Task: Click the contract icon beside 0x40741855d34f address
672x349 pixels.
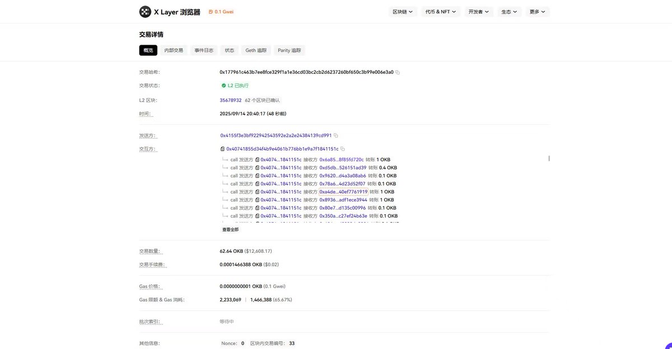Action: coord(222,148)
